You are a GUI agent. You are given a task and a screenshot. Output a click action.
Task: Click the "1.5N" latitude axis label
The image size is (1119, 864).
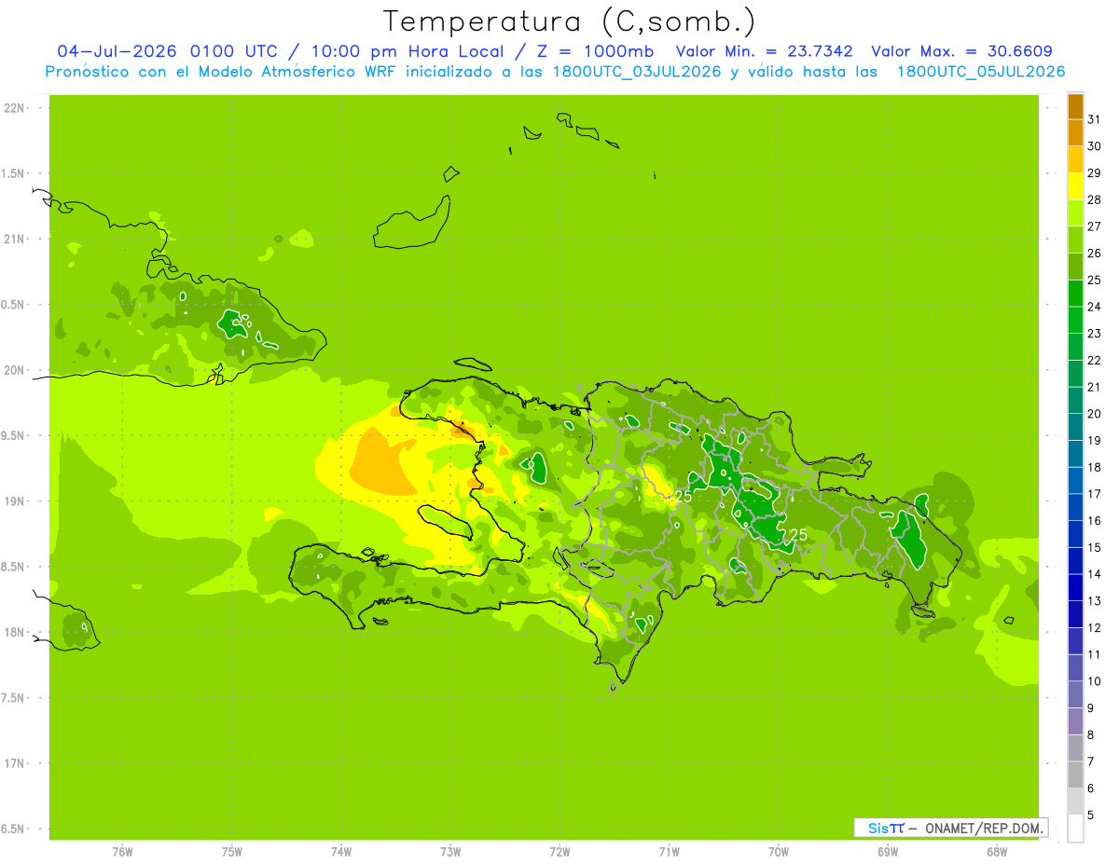15,173
